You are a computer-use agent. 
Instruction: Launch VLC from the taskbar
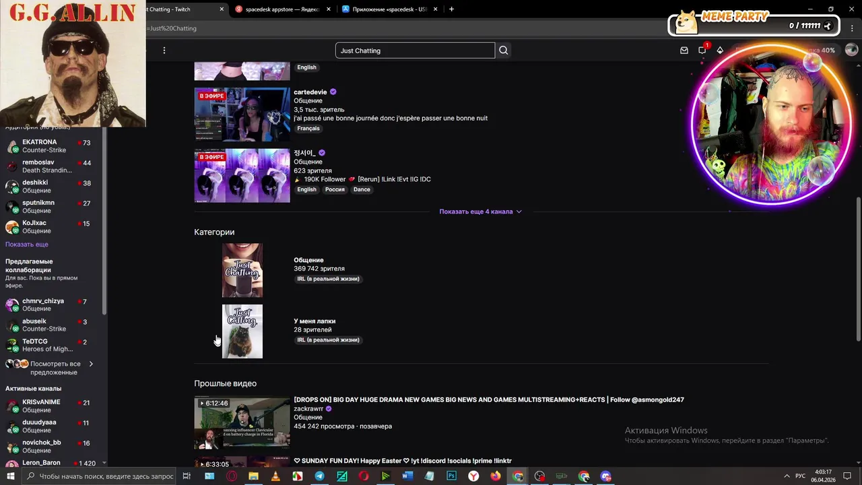(275, 476)
